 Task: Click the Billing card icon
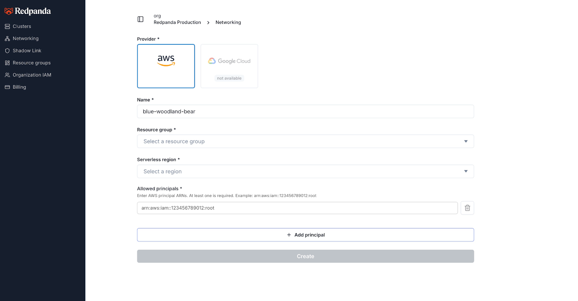(7, 87)
